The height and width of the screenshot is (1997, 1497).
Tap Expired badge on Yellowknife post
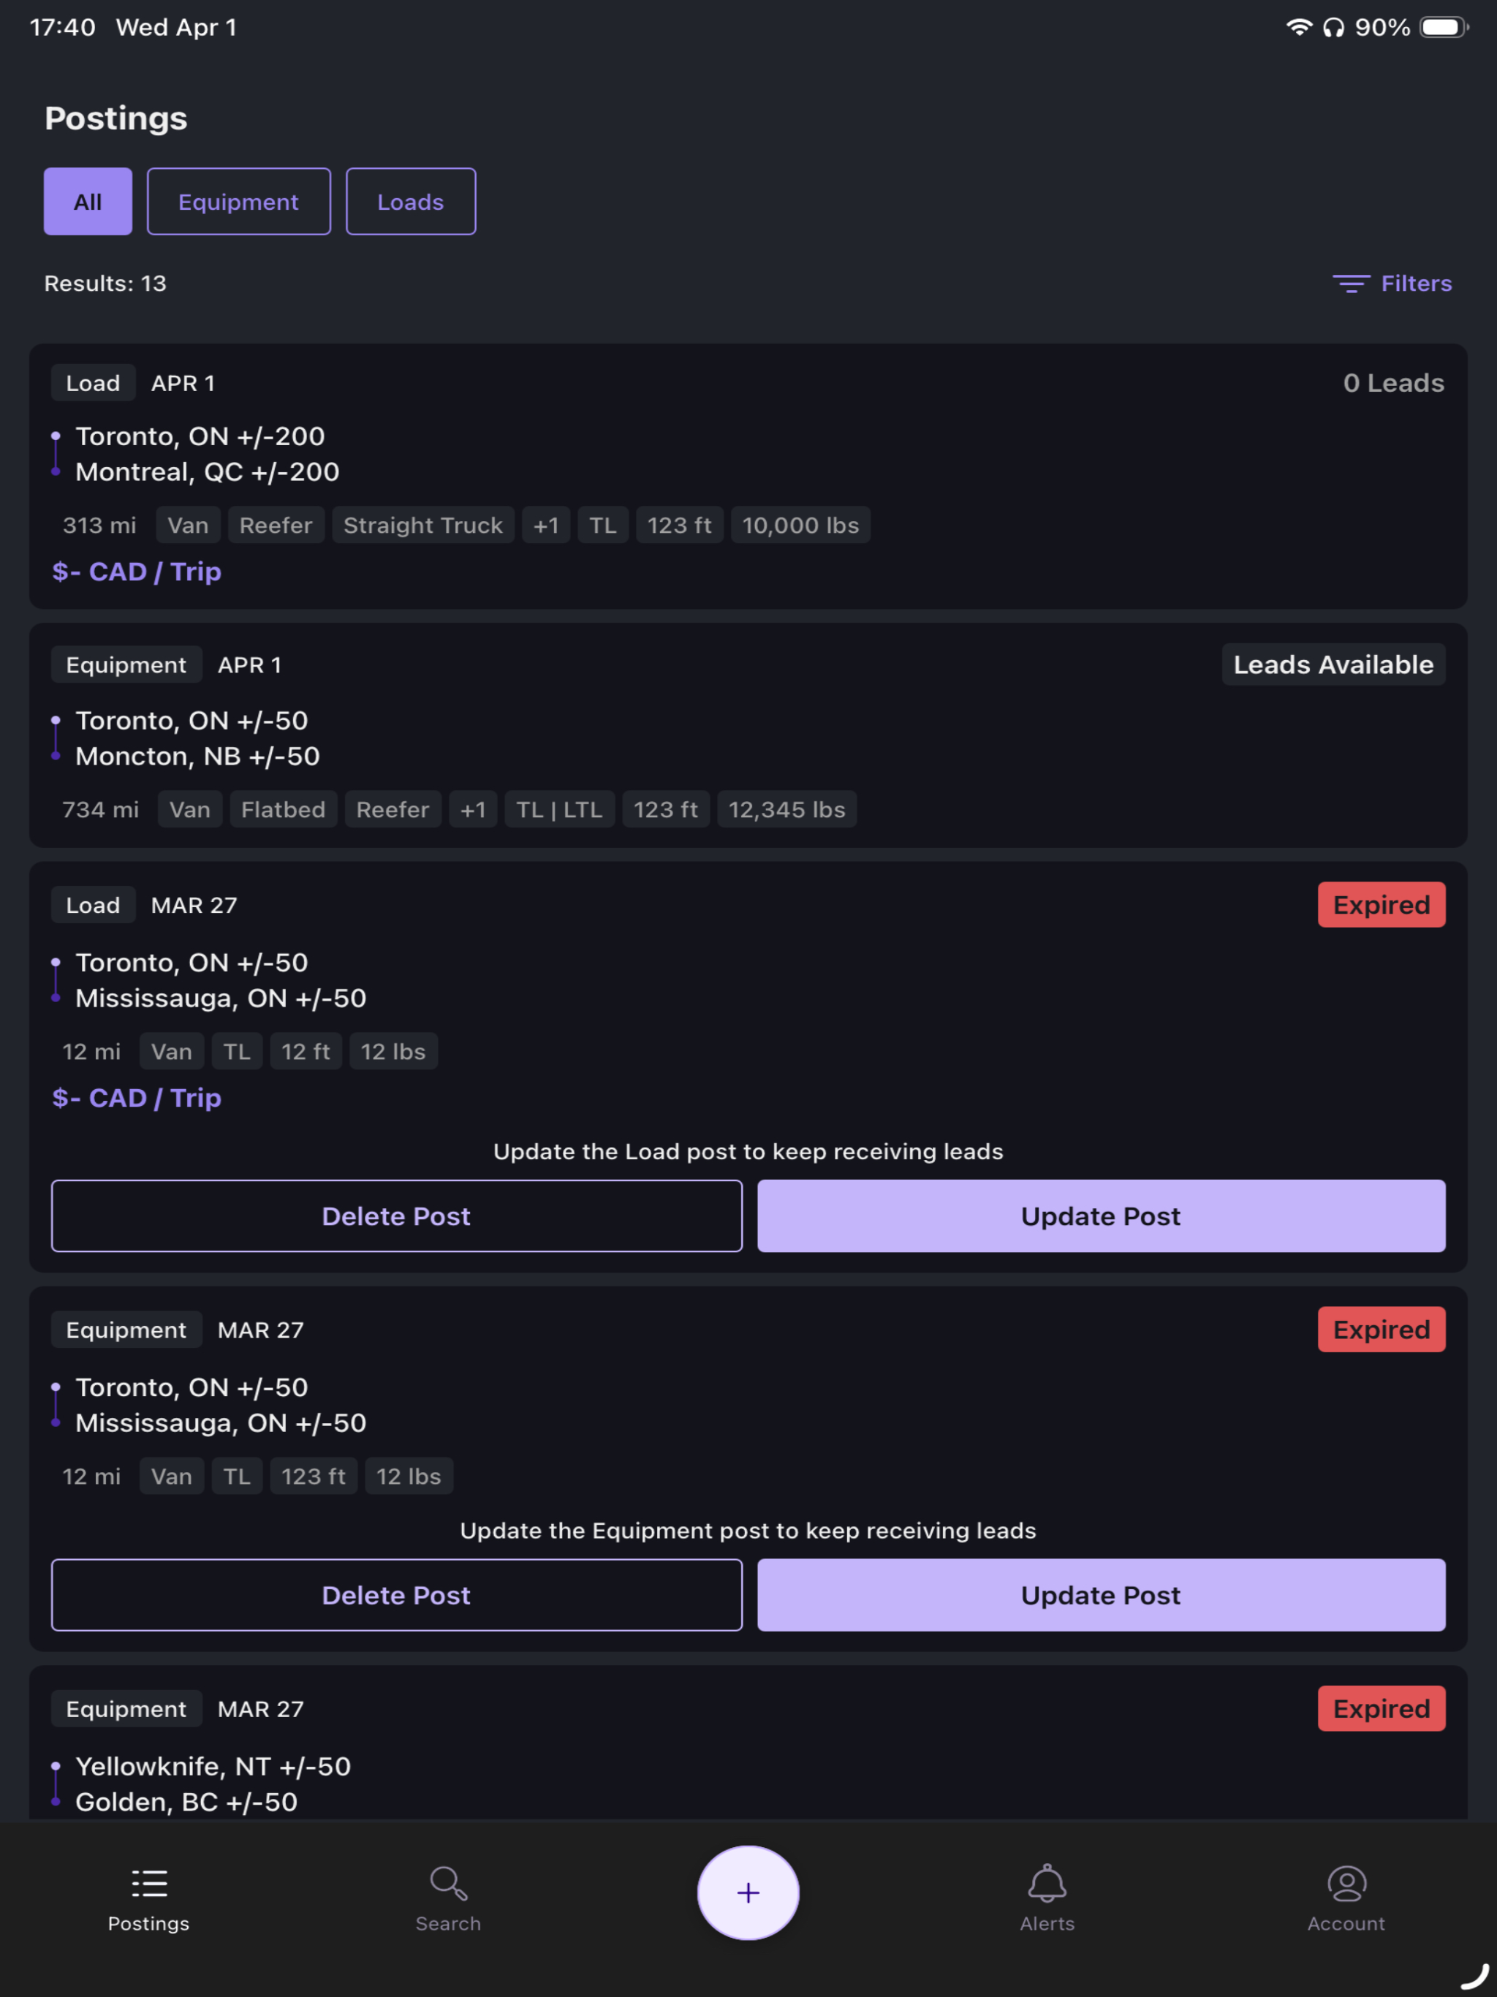tap(1382, 1708)
